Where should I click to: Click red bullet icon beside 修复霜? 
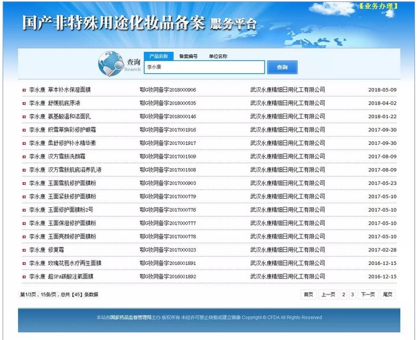tap(24, 250)
